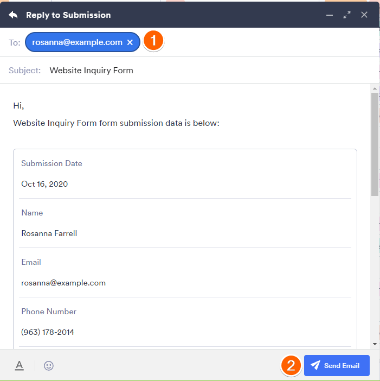Select the rosanna@example.com recipient chip
The image size is (380, 381).
pyautogui.click(x=77, y=42)
